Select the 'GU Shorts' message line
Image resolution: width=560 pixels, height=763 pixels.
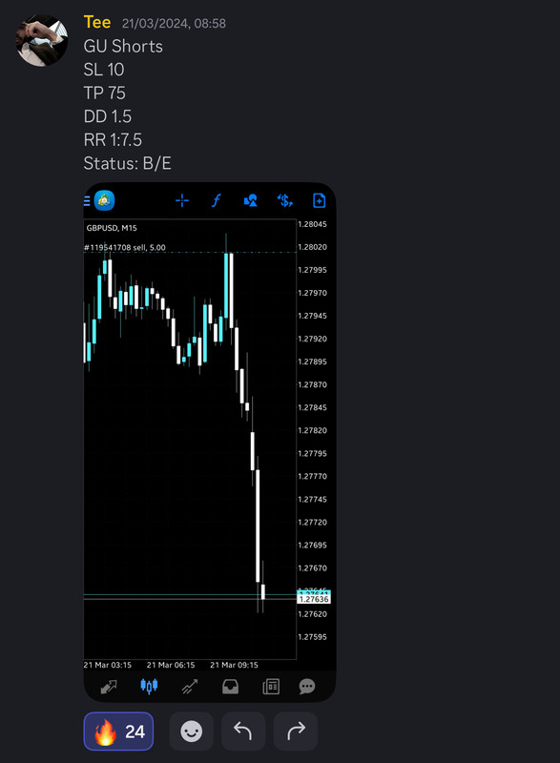(123, 46)
